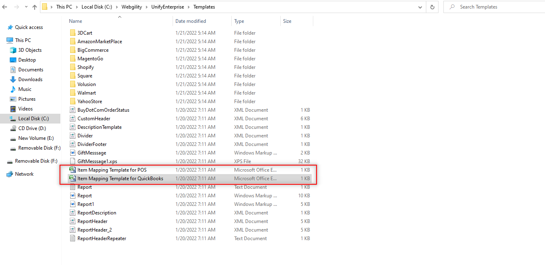Click Excel icon of POS mapping template
545x265 pixels.
(72, 170)
